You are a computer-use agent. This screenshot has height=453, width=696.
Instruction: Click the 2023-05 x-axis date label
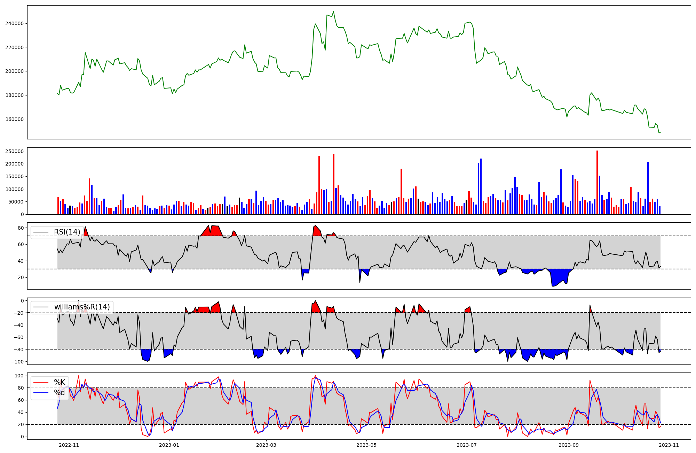coord(366,445)
